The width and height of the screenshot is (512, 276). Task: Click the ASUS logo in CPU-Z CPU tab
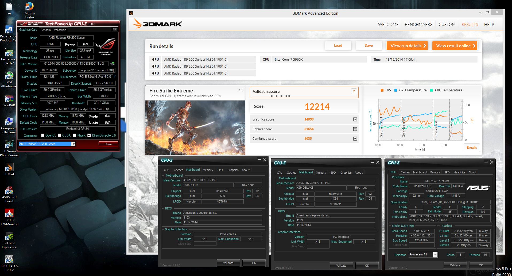tap(478, 188)
